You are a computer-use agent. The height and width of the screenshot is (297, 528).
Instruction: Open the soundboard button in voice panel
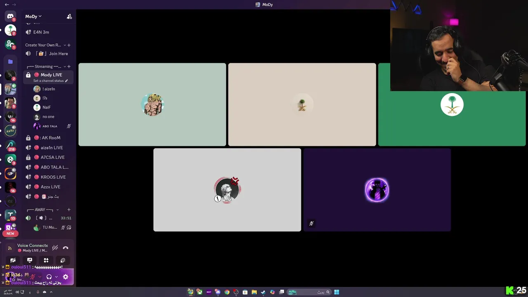point(63,260)
